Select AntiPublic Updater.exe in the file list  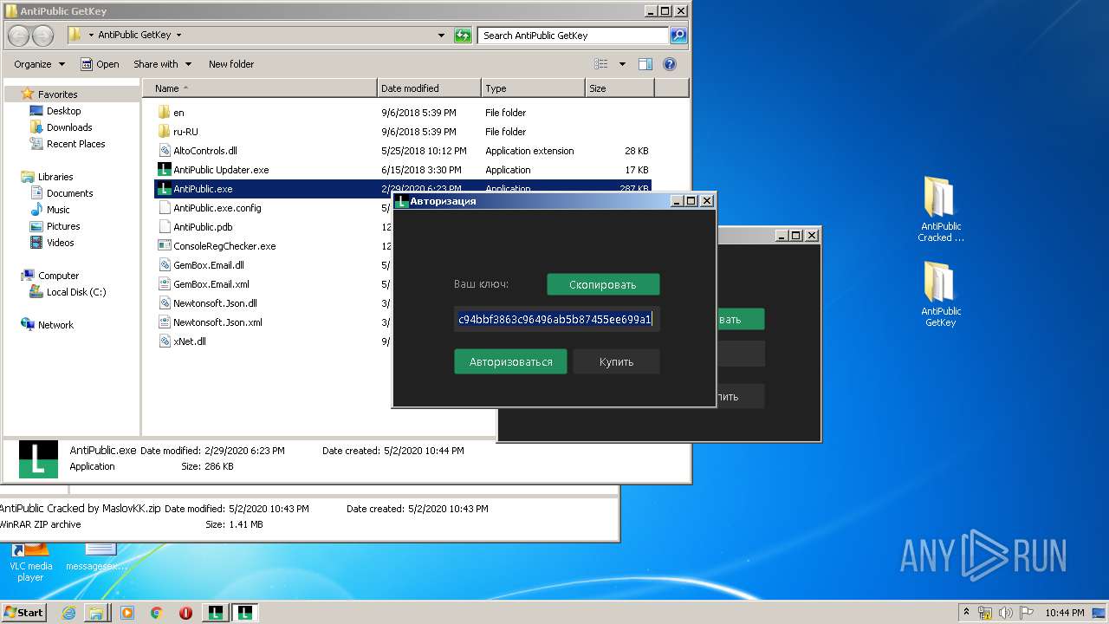pos(221,170)
